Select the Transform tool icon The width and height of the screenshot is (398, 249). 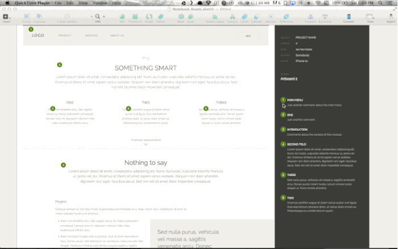tap(135, 16)
